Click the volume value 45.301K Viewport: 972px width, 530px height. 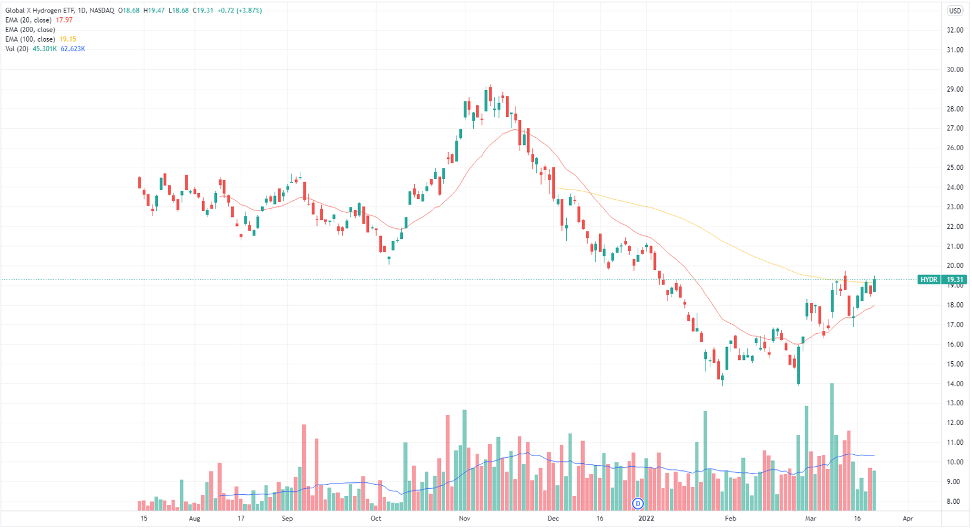pyautogui.click(x=45, y=49)
